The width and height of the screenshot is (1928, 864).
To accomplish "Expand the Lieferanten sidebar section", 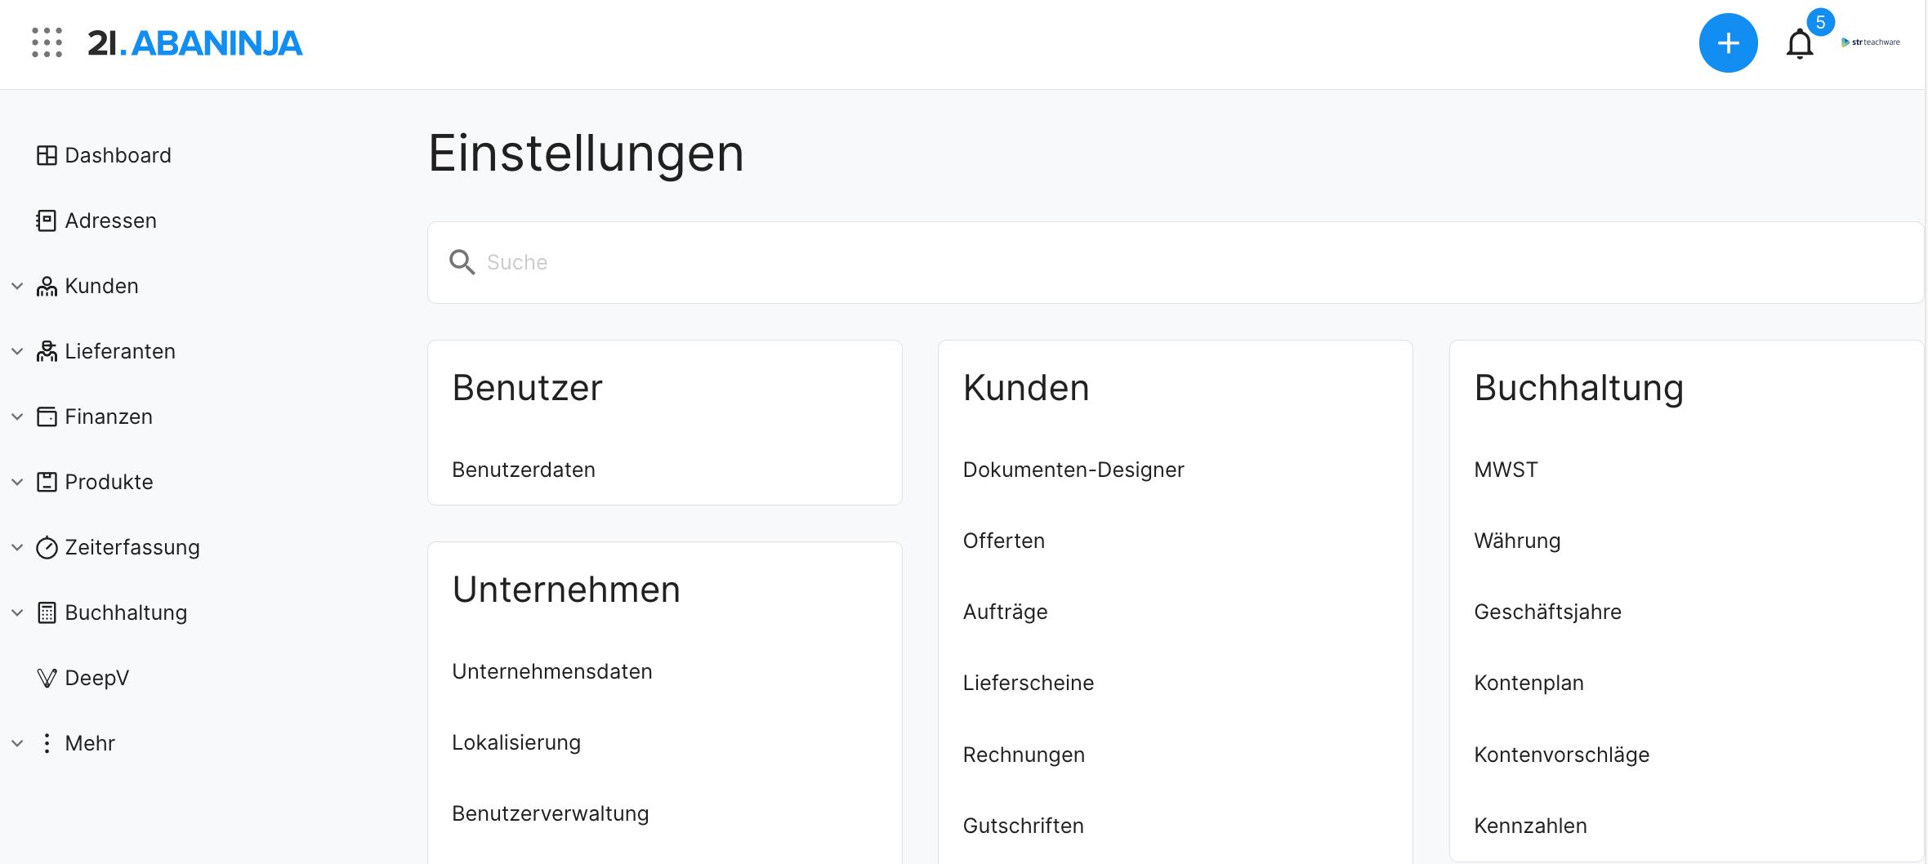I will [17, 351].
